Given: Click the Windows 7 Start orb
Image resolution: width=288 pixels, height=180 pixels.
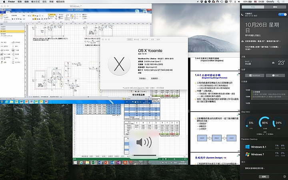Looking at the screenshot, I should pos(3,102).
